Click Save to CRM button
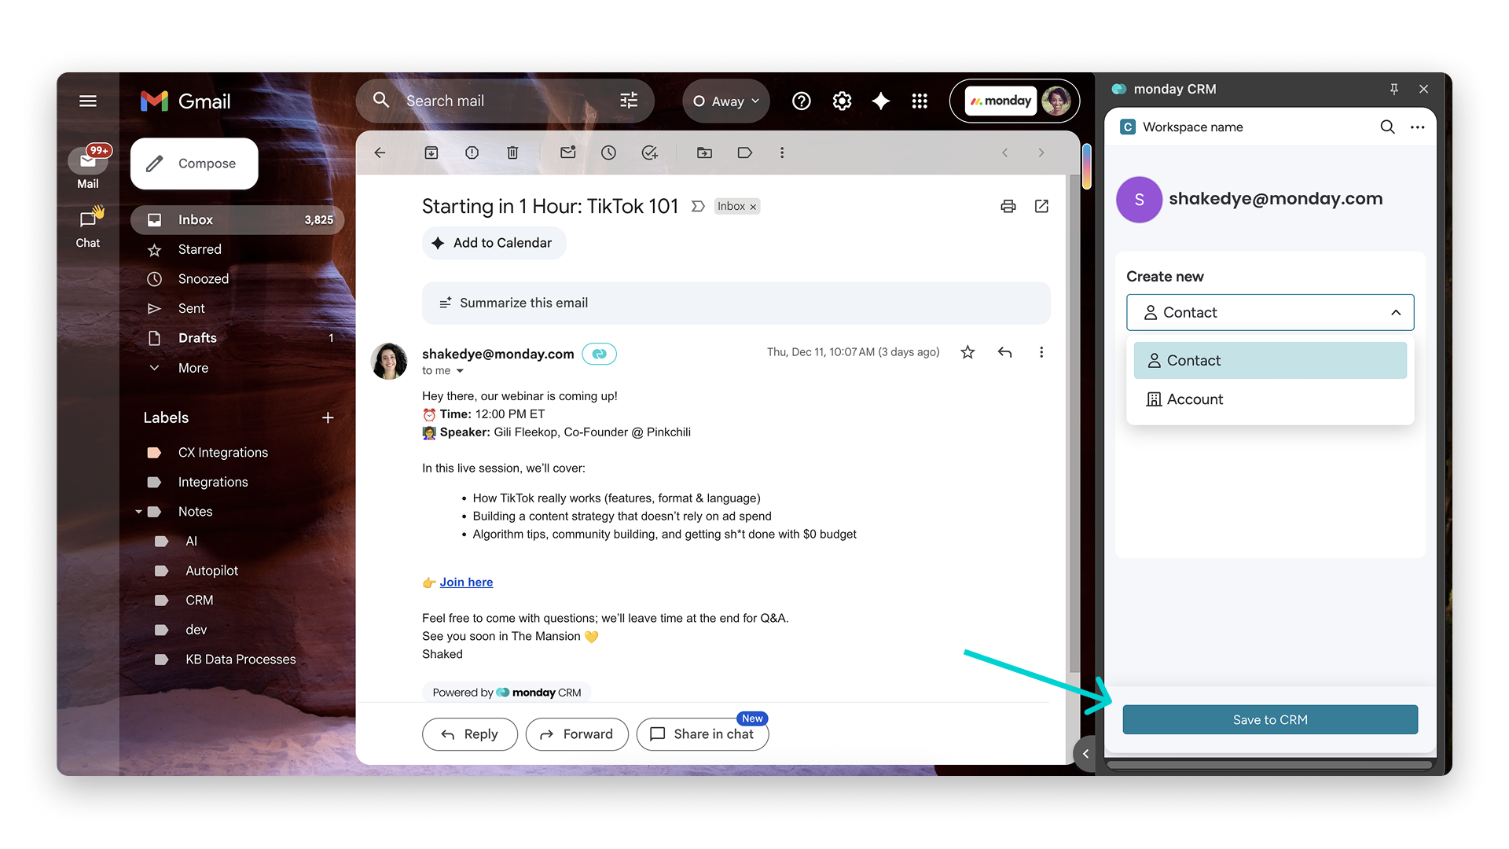Viewport: 1509px width, 849px height. coord(1270,720)
